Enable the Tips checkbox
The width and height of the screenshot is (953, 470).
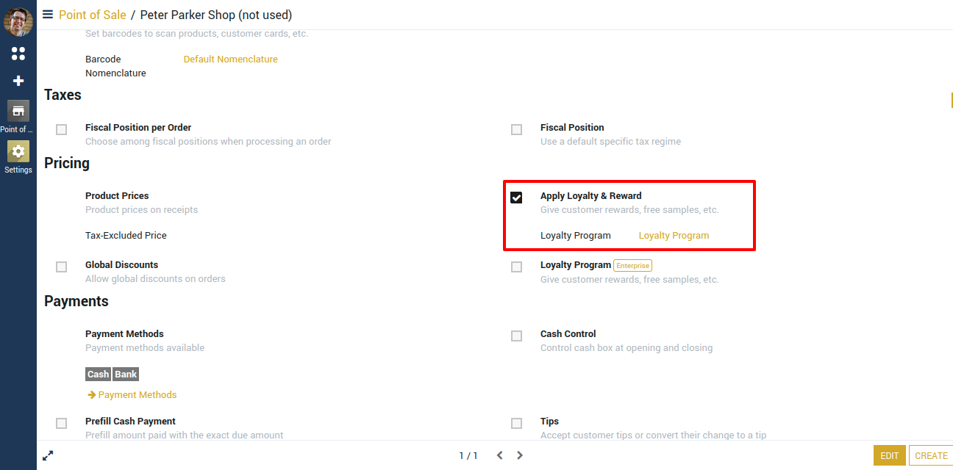(516, 423)
